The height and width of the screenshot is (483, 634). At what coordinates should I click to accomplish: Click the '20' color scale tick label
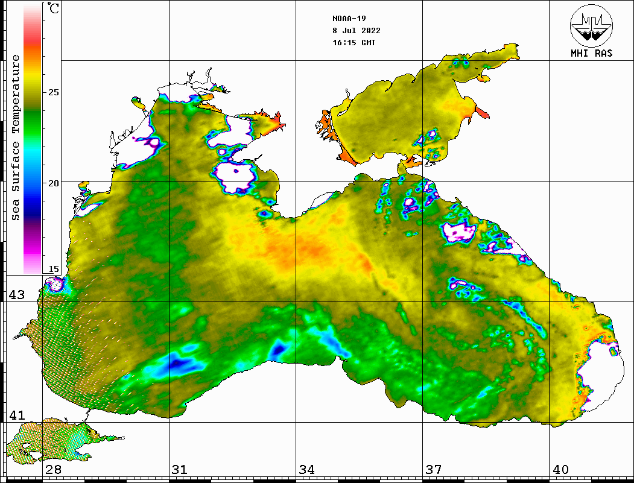pyautogui.click(x=53, y=183)
